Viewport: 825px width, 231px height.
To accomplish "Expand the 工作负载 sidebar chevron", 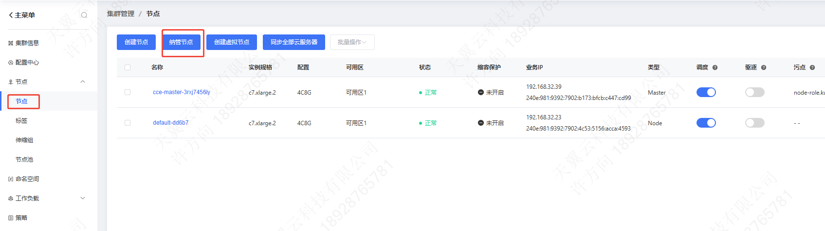I will click(x=83, y=198).
